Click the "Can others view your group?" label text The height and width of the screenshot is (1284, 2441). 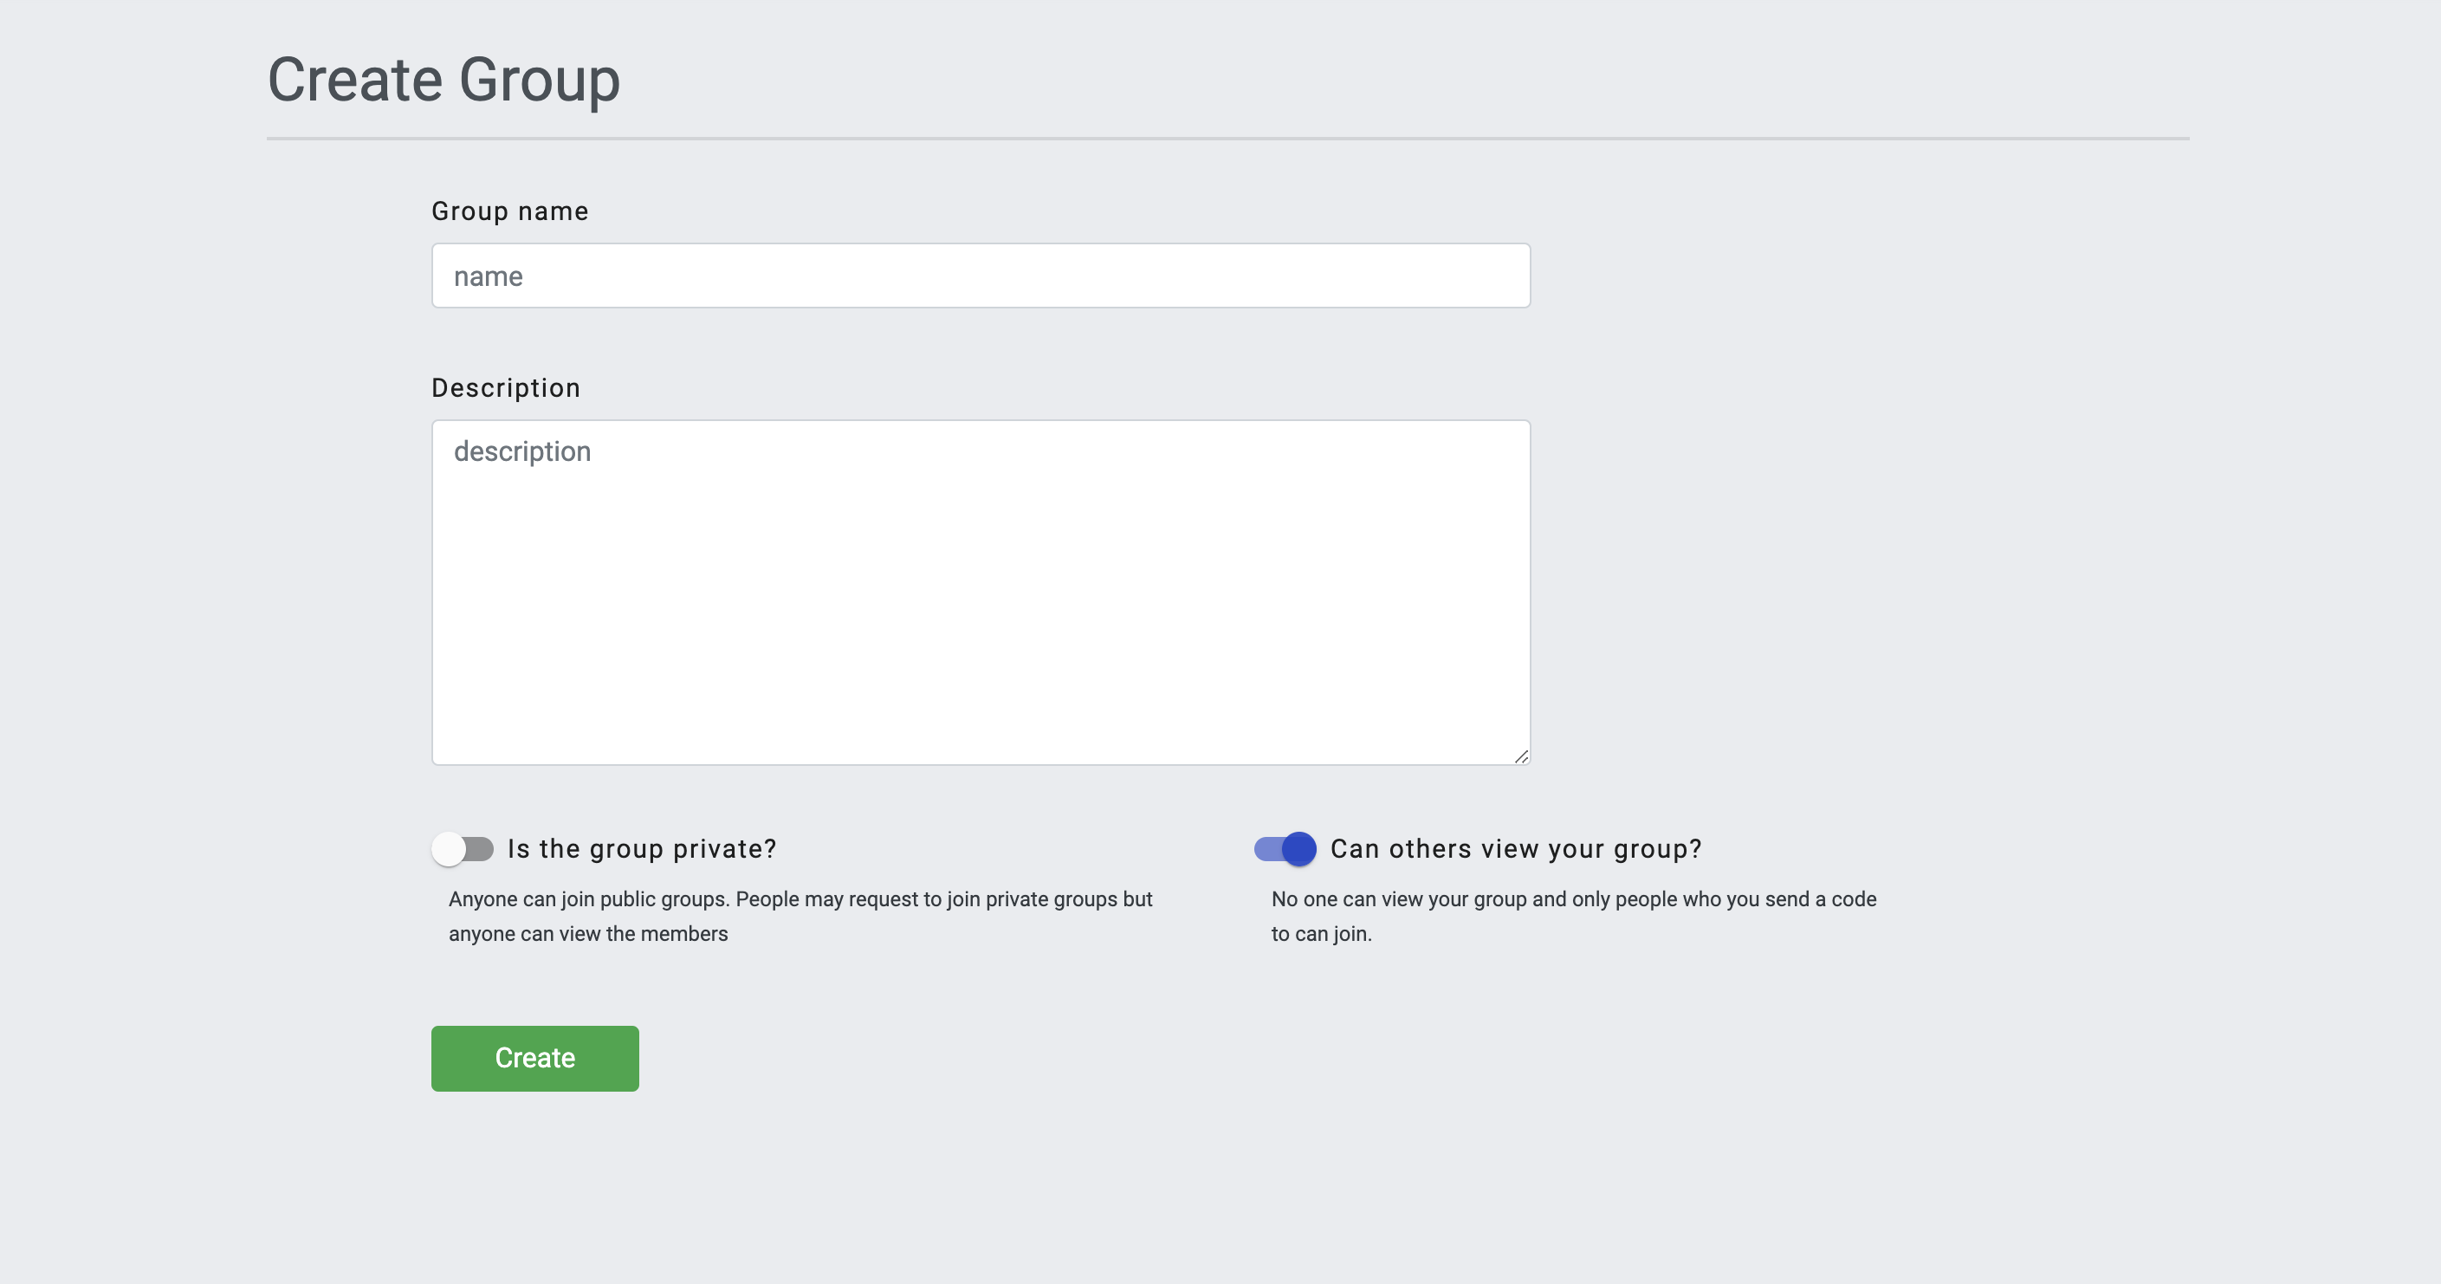click(x=1516, y=849)
